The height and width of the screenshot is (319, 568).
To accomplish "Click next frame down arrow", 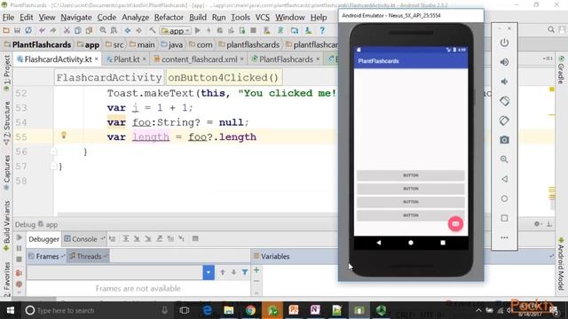I will tap(233, 272).
